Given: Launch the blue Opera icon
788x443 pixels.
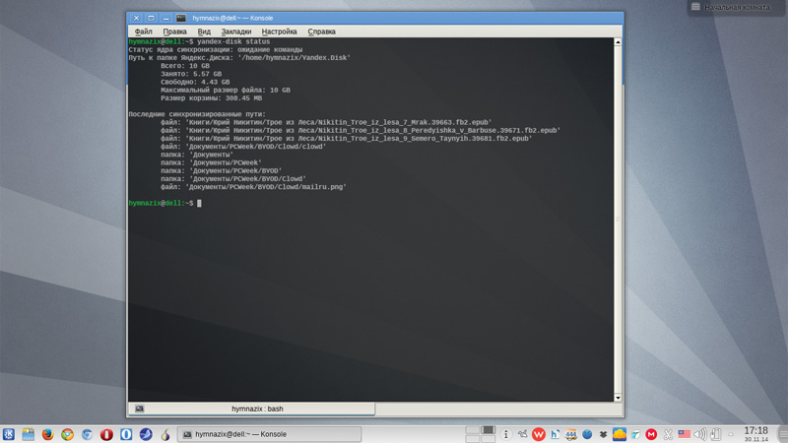Looking at the screenshot, I should (126, 434).
